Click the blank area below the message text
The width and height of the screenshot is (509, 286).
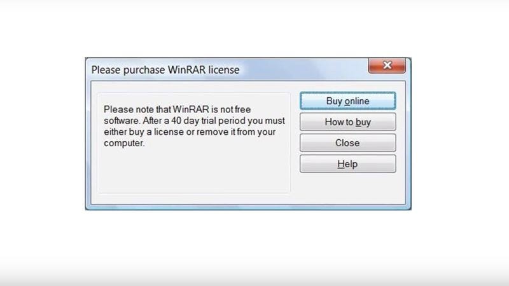[x=194, y=170]
